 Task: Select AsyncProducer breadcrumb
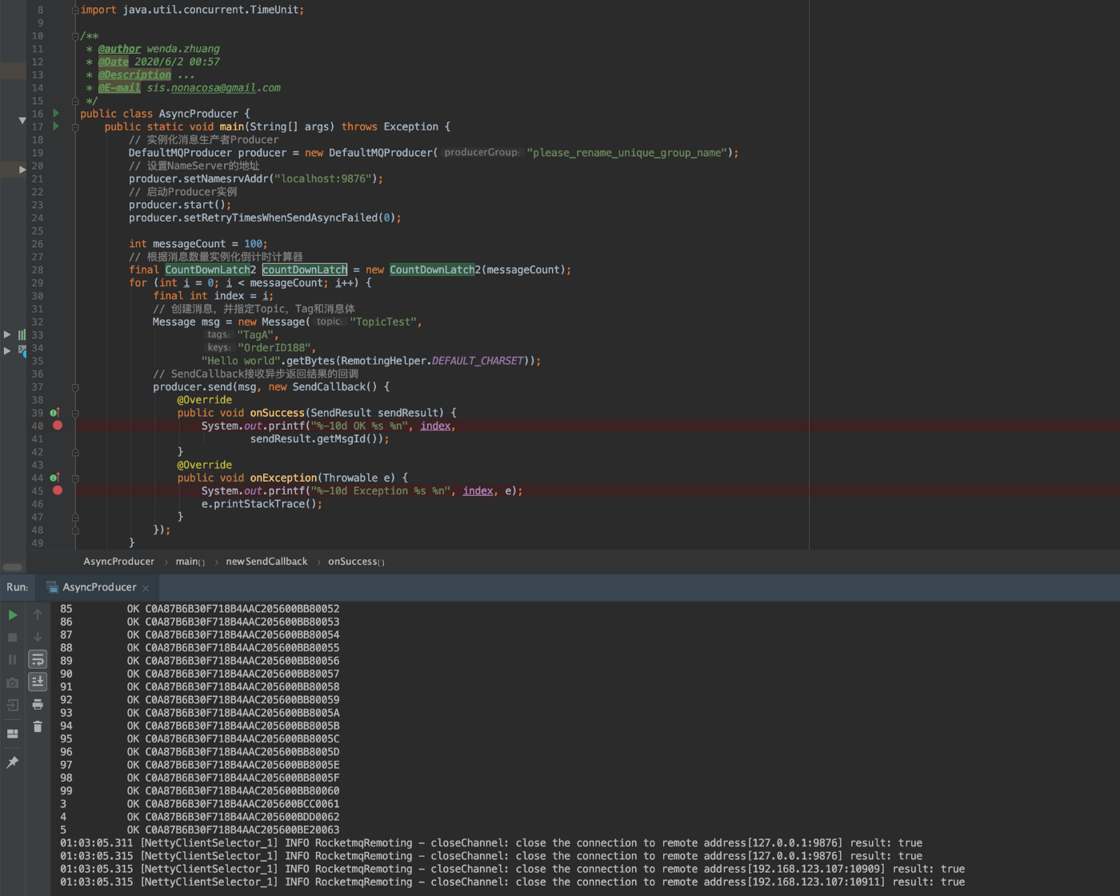(x=118, y=562)
